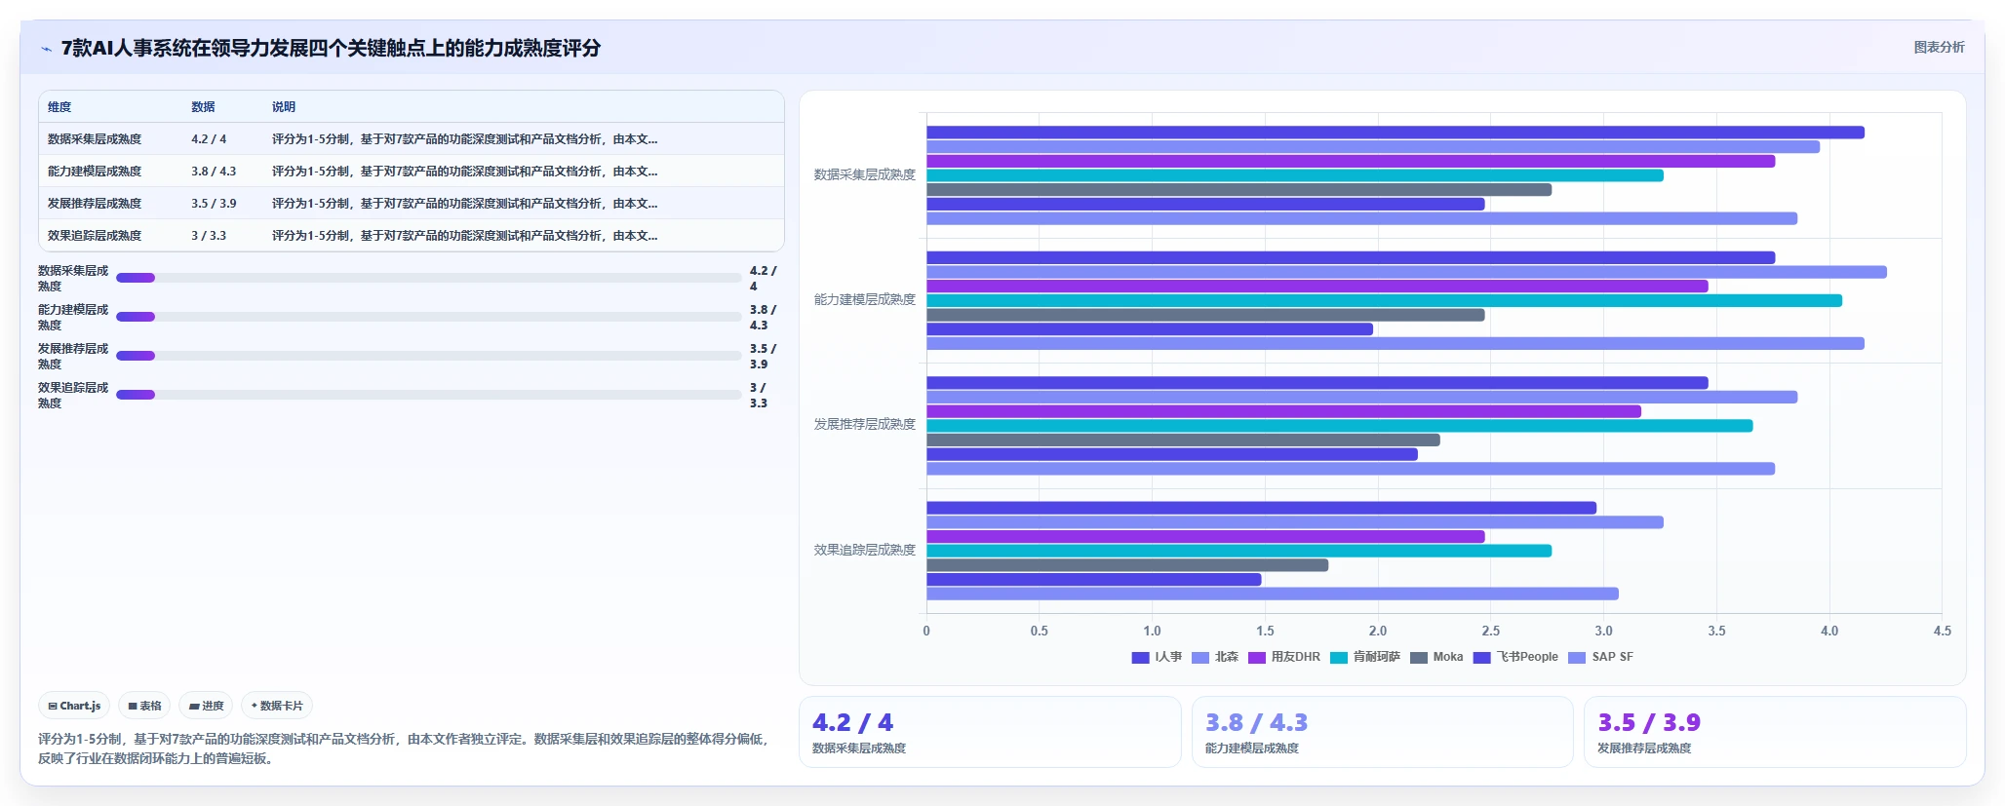Click the 效果追踪层成熟度 progress bar
The height and width of the screenshot is (806, 2005).
(429, 395)
